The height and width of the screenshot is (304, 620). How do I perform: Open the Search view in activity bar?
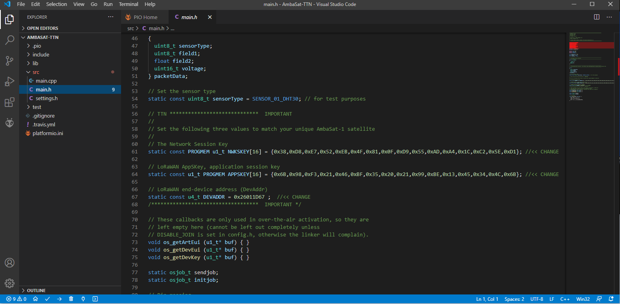[10, 40]
